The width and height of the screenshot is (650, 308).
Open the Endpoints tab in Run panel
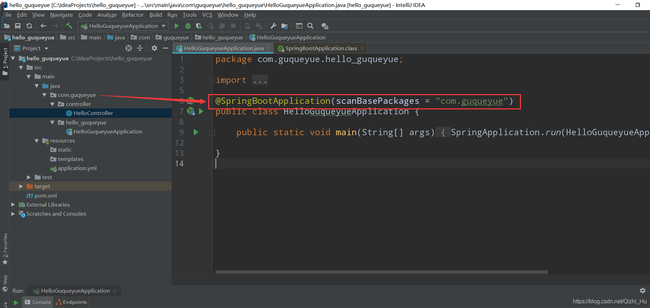[71, 302]
